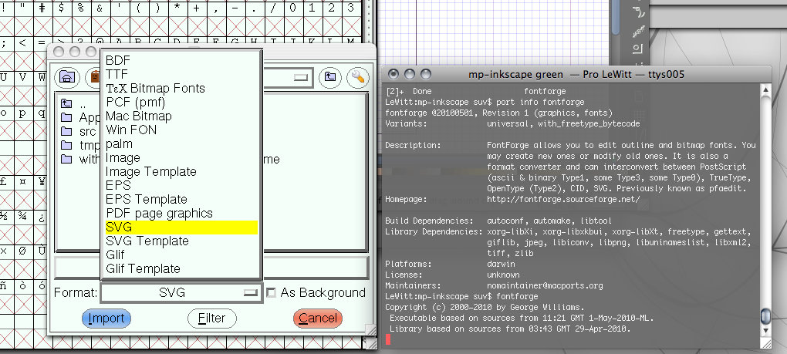Click 'universal, with_freetype_bytecode' variants text

click(563, 124)
